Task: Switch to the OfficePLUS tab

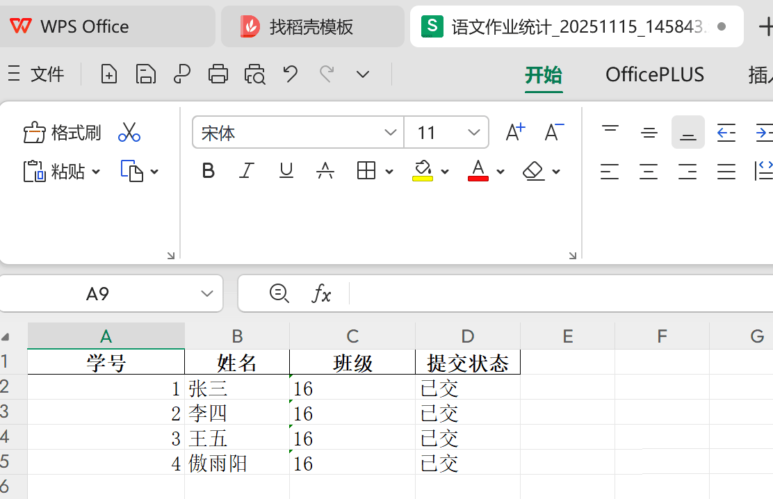Action: pos(654,74)
